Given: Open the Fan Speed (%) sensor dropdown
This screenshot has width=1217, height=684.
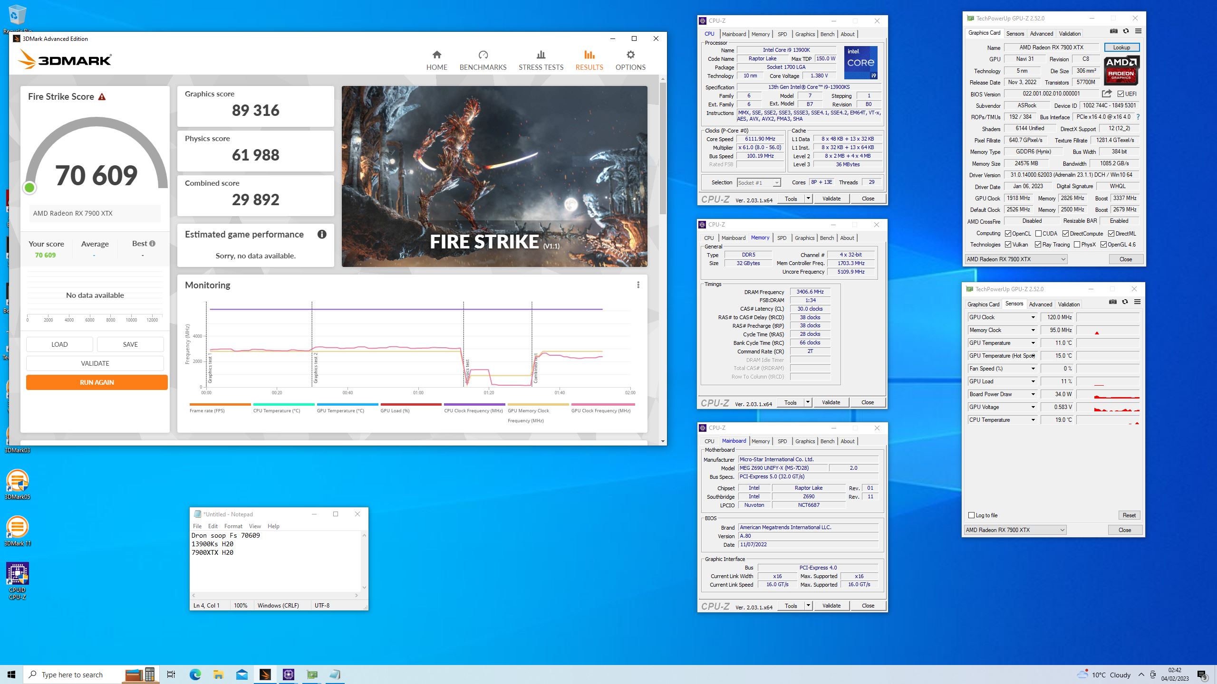Looking at the screenshot, I should point(1033,369).
